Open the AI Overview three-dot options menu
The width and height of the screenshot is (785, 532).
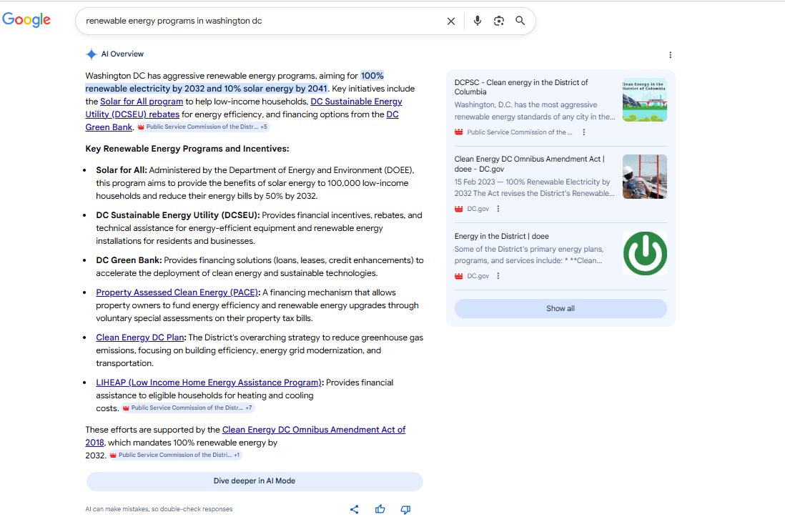pyautogui.click(x=670, y=54)
